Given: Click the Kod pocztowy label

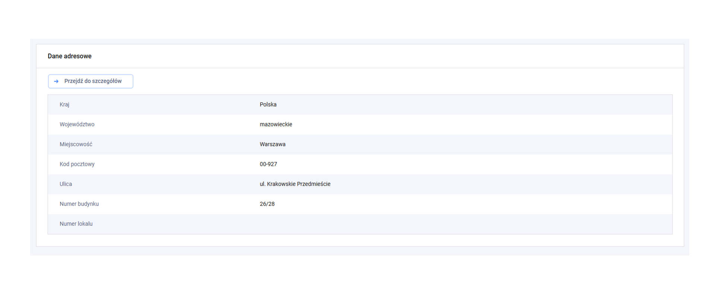Looking at the screenshot, I should pos(77,164).
